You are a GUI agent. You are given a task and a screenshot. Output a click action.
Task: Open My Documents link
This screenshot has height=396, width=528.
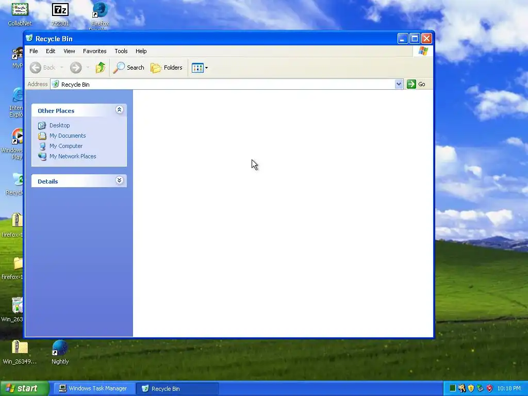[68, 136]
